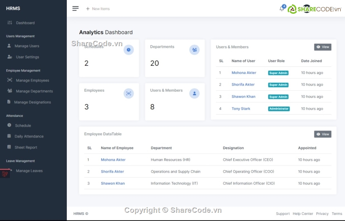Click the Help Center footer link
The image size is (345, 221).
tap(303, 214)
